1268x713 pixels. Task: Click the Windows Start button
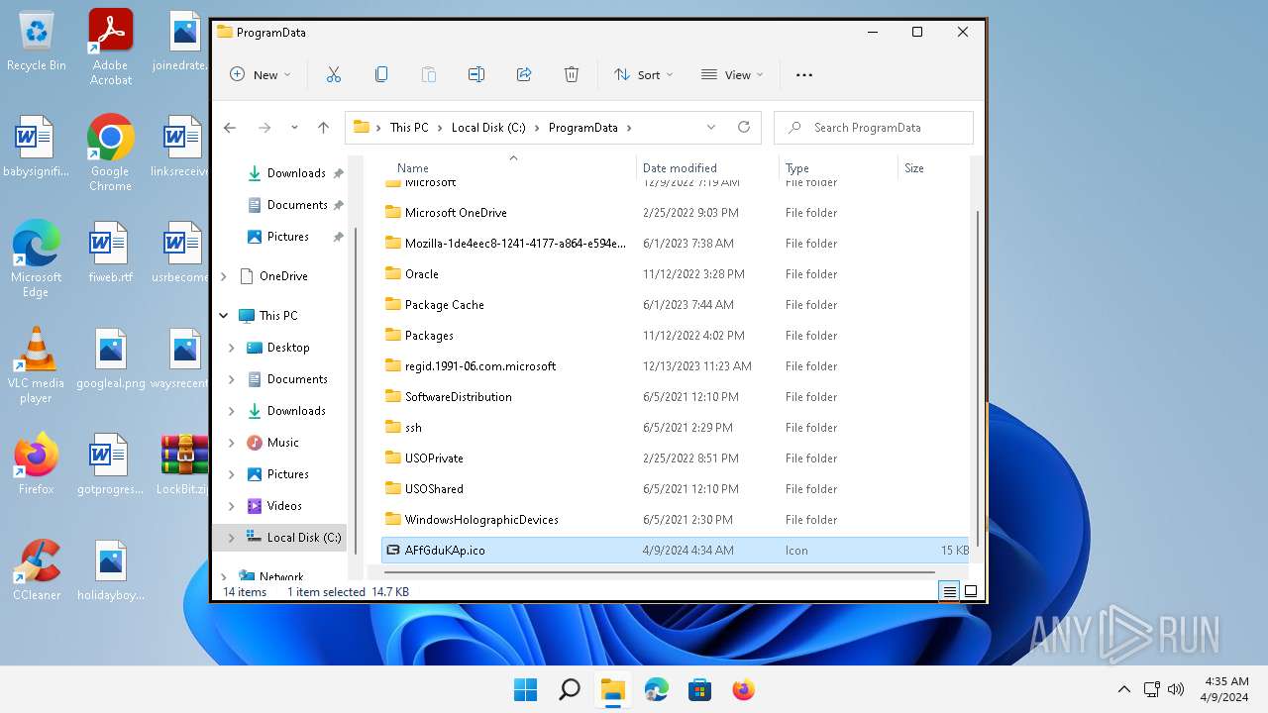coord(525,689)
